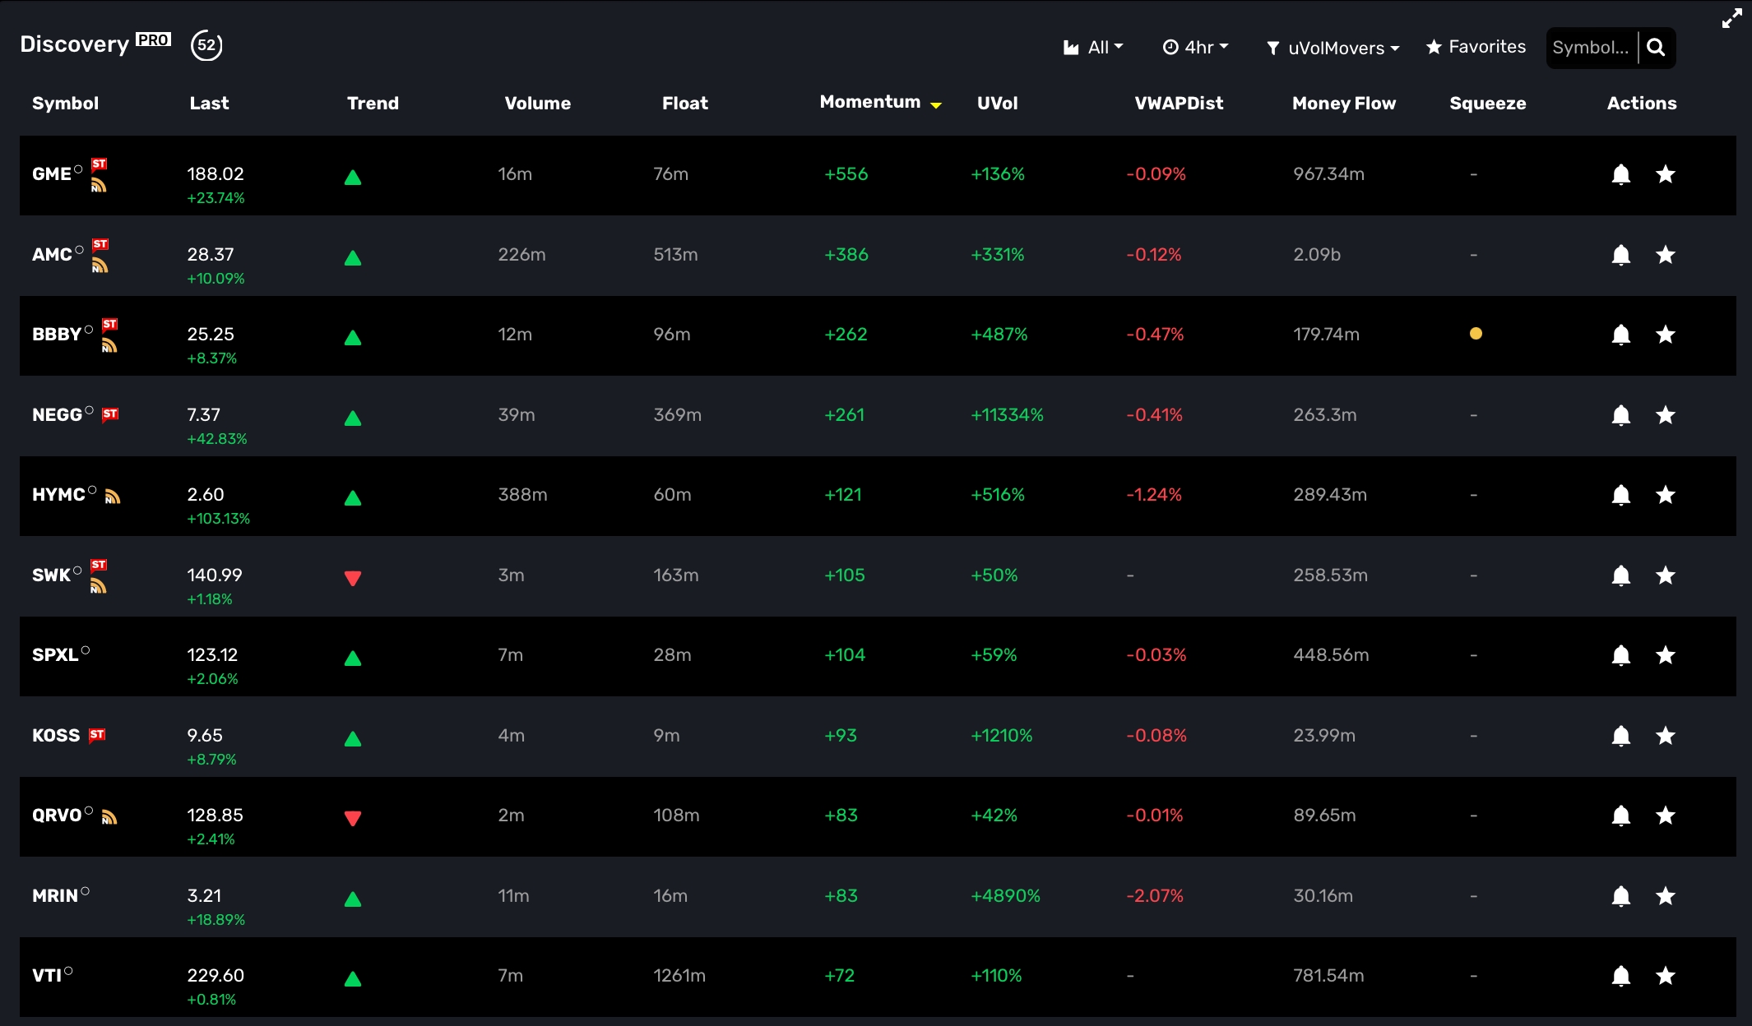Sort by the Money Flow column header
Image resolution: width=1752 pixels, height=1026 pixels.
click(1343, 104)
